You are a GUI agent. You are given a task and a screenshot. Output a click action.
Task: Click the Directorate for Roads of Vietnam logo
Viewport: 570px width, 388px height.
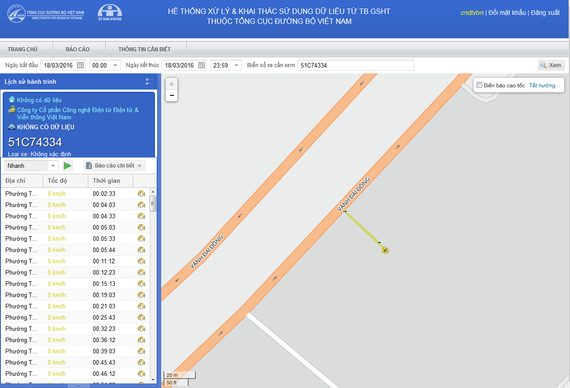click(45, 14)
